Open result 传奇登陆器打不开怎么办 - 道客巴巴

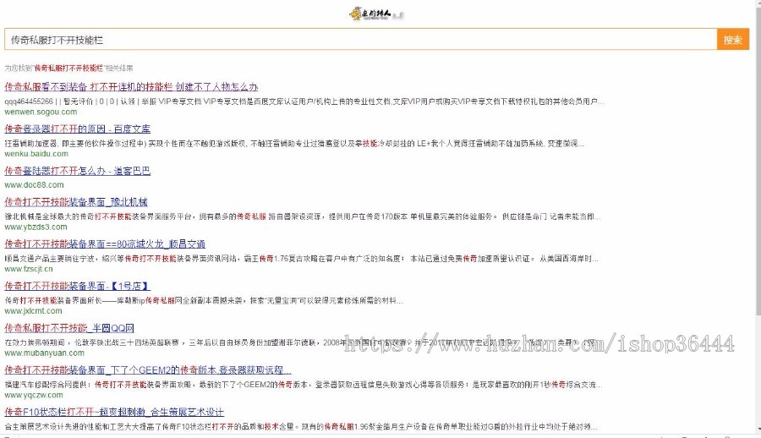pyautogui.click(x=77, y=171)
